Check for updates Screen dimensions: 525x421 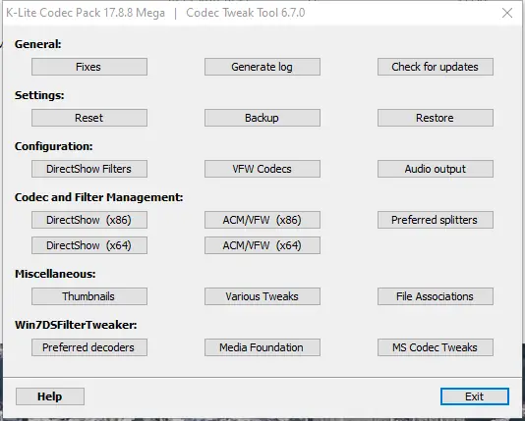436,67
